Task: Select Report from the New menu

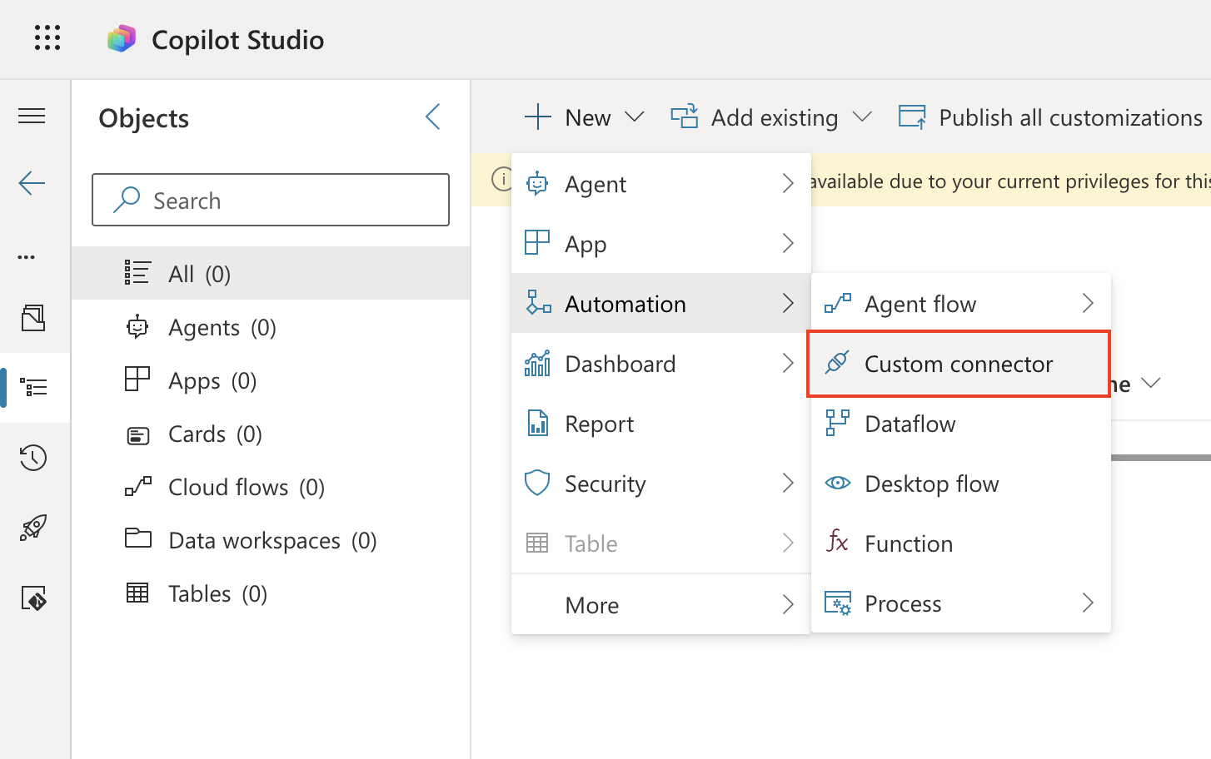Action: click(661, 424)
